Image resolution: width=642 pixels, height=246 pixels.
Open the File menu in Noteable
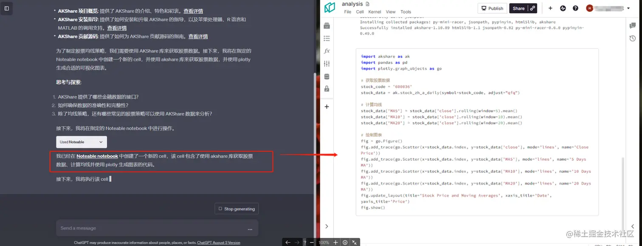[x=348, y=12]
